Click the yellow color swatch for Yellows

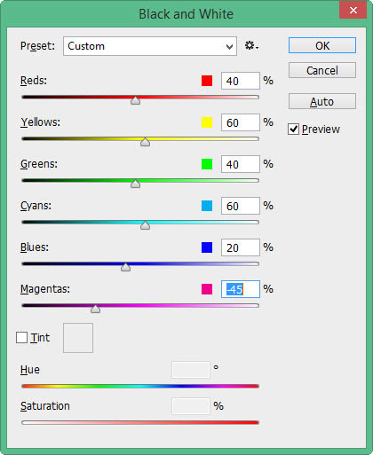coord(207,122)
